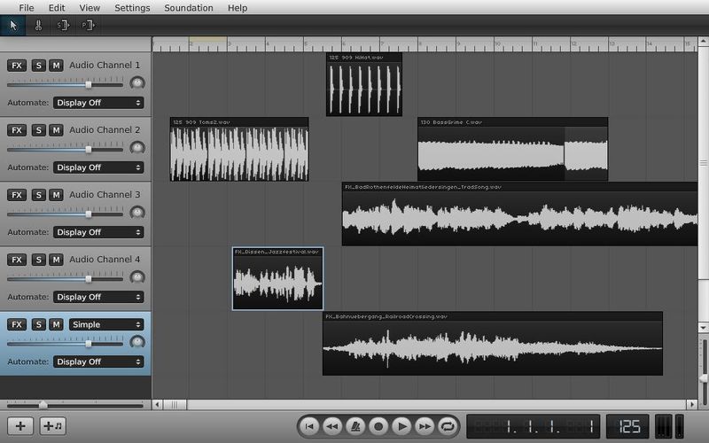Add a new instrument channel with note button
This screenshot has width=709, height=443.
tap(53, 426)
